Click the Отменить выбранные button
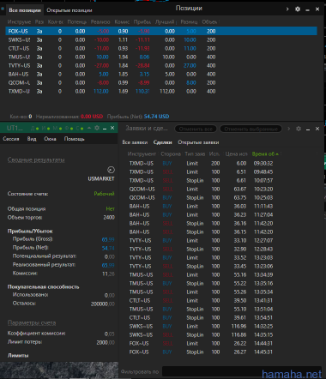 click(251, 129)
